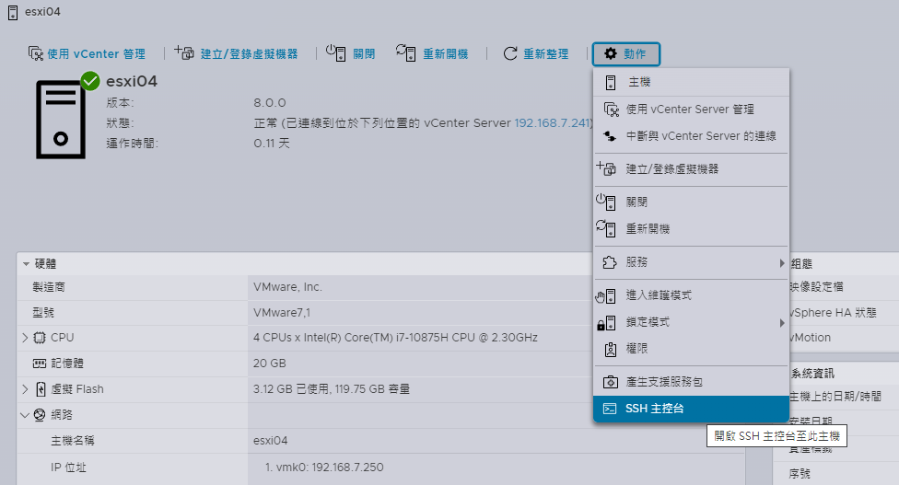
Task: Click the 序號 label
Action: point(800,474)
